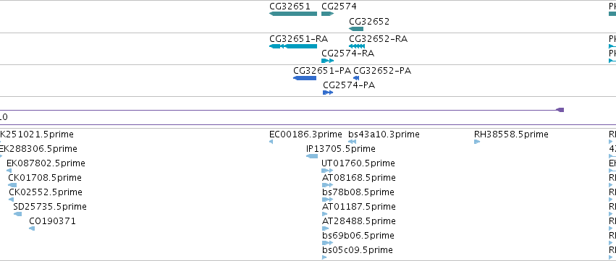The image size is (616, 261).
Task: Select the CG32652-RA transcript arrows
Action: pos(357,46)
